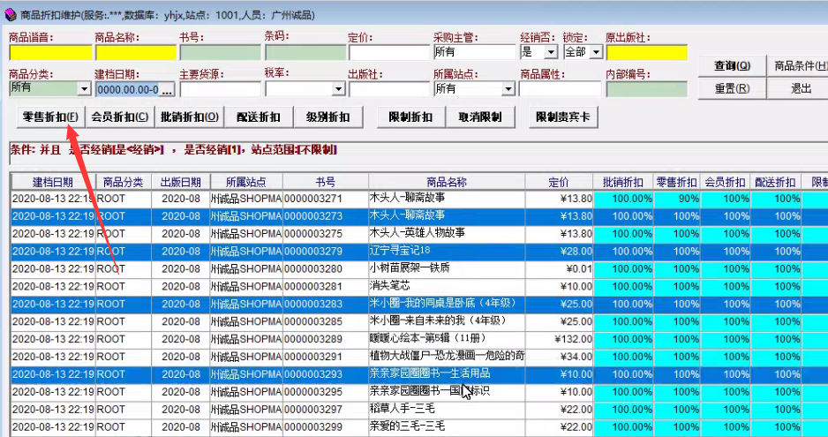The height and width of the screenshot is (437, 828).
Task: Open the 所属站点 dropdown
Action: coord(508,89)
